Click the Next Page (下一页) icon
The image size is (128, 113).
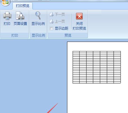click(x=51, y=14)
